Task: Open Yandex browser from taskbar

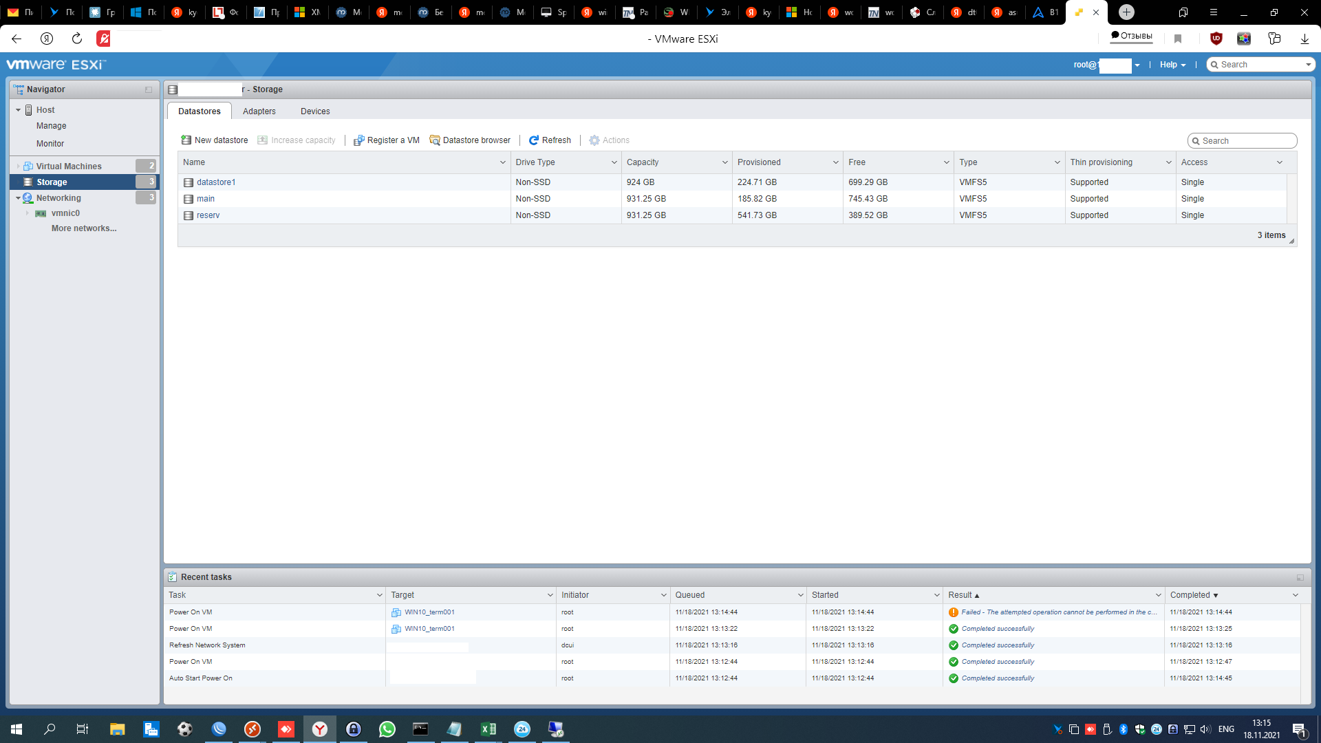Action: tap(320, 729)
